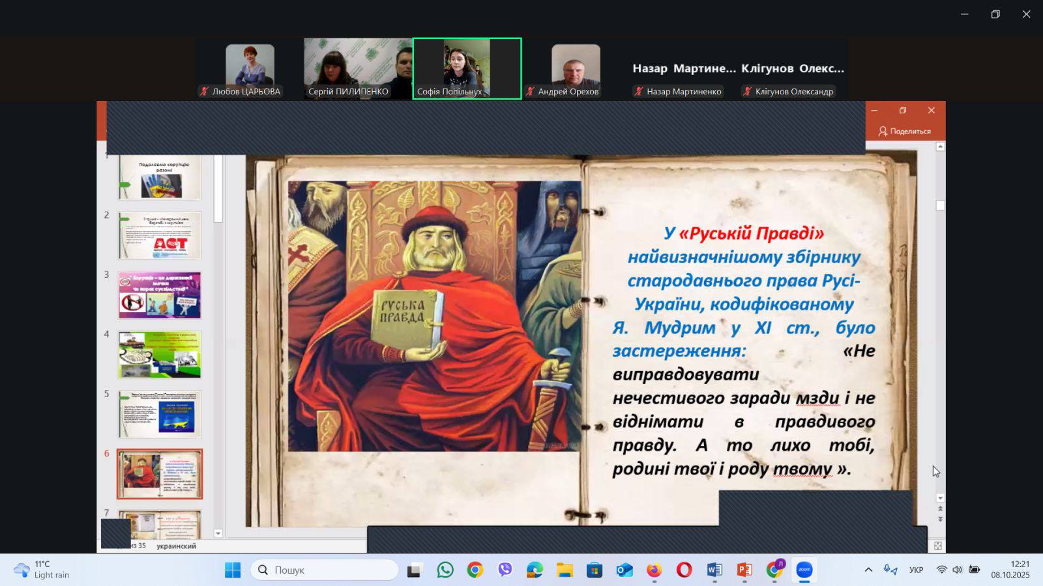Open PowerPoint from the taskbar

tap(744, 570)
